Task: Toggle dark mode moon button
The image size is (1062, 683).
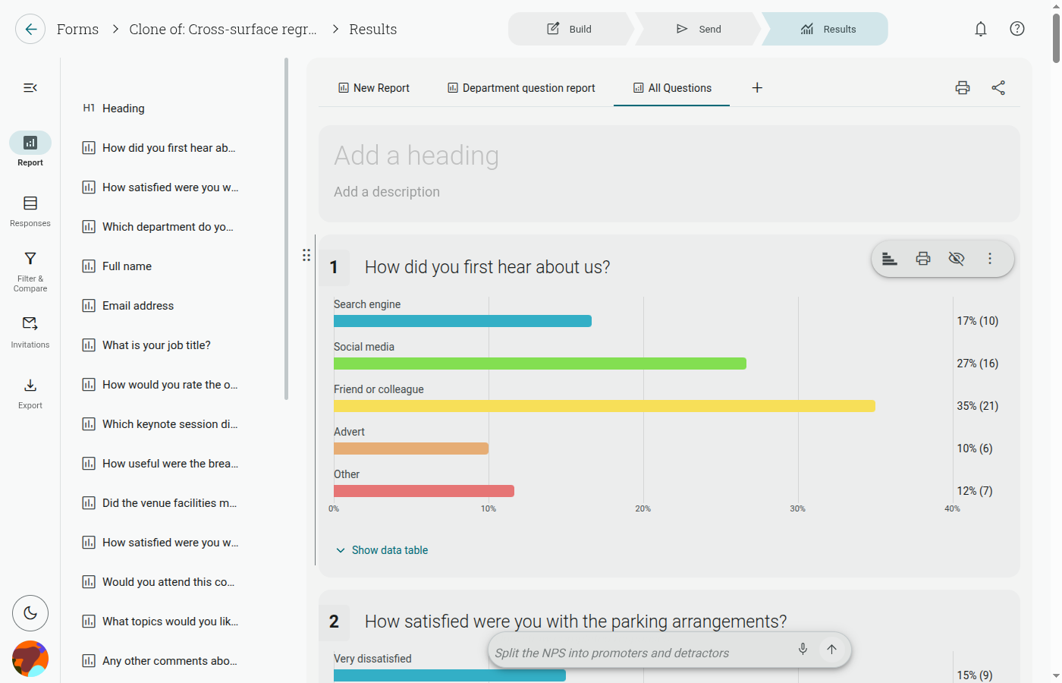Action: pos(30,613)
